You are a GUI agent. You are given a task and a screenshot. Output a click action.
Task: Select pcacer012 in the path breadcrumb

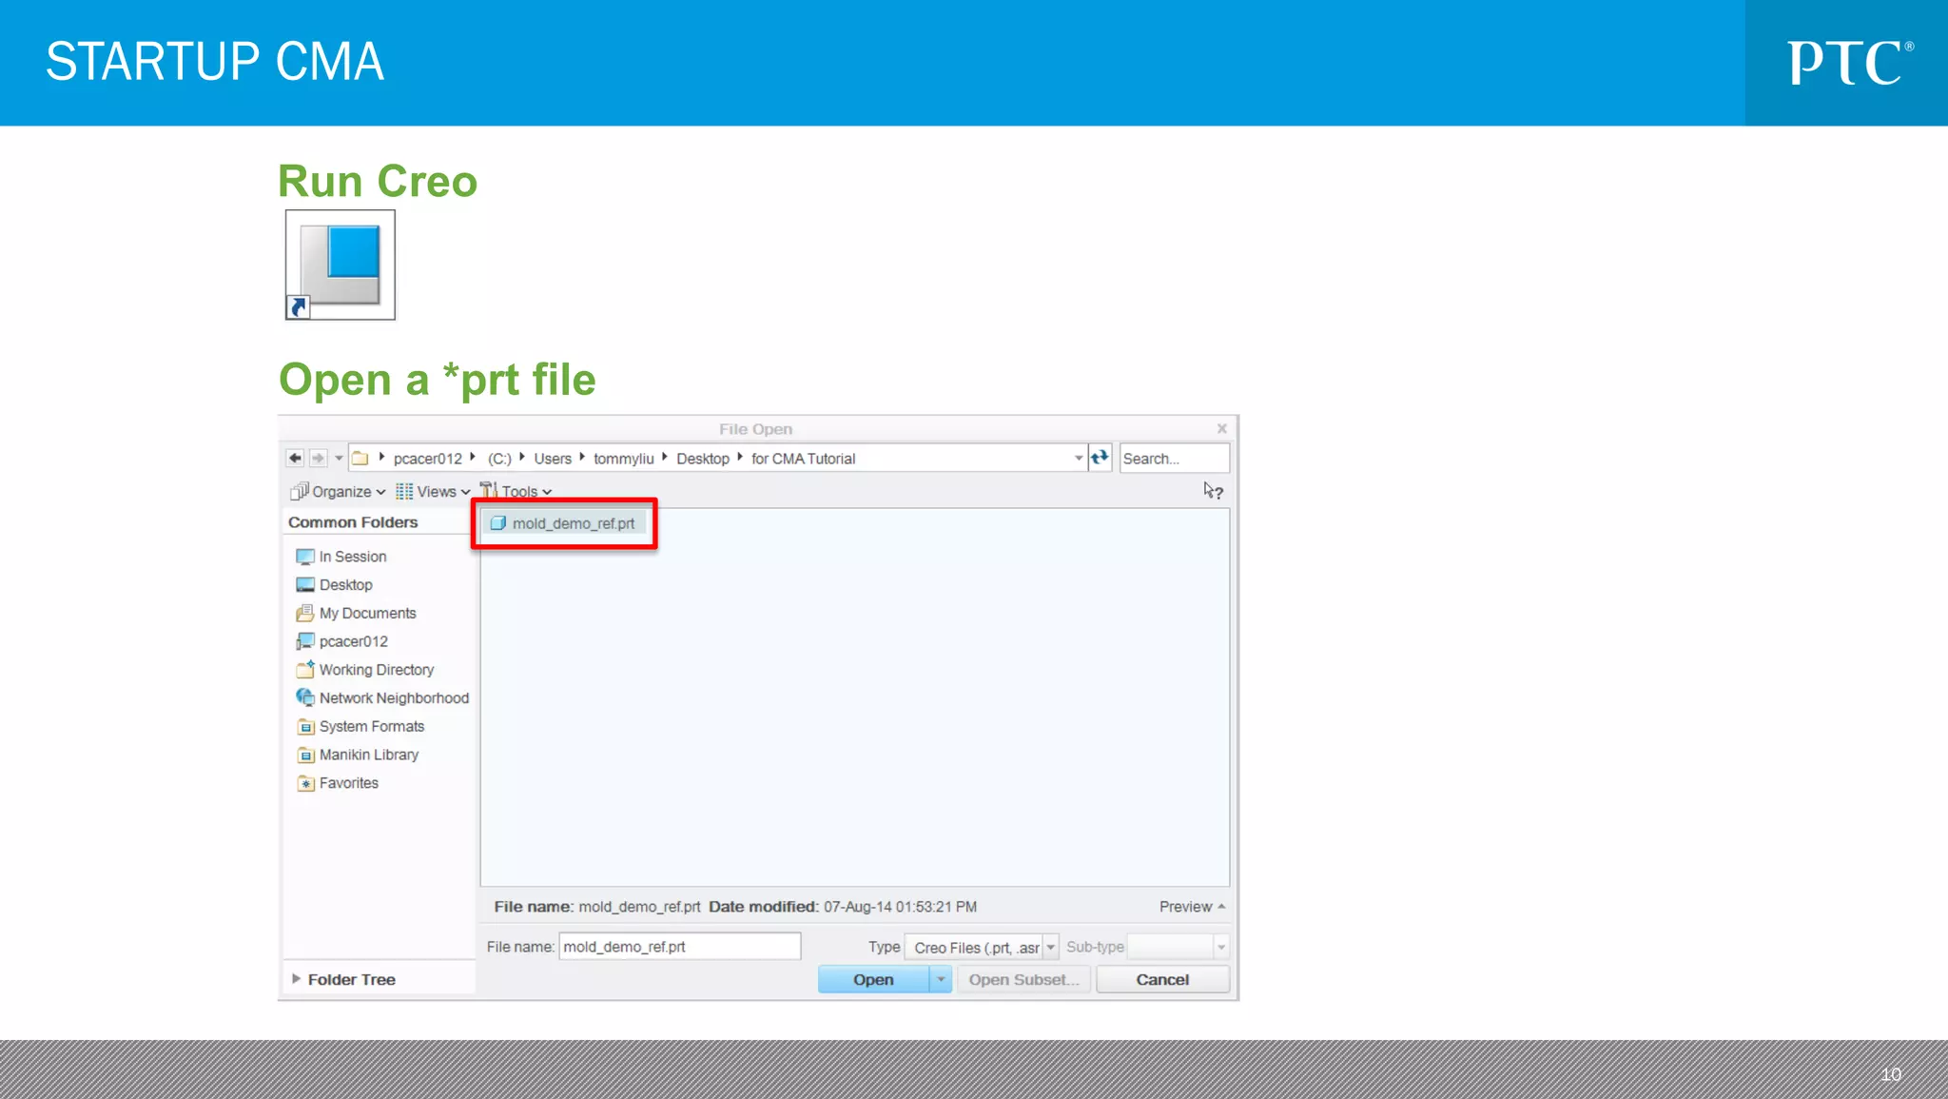coord(427,459)
